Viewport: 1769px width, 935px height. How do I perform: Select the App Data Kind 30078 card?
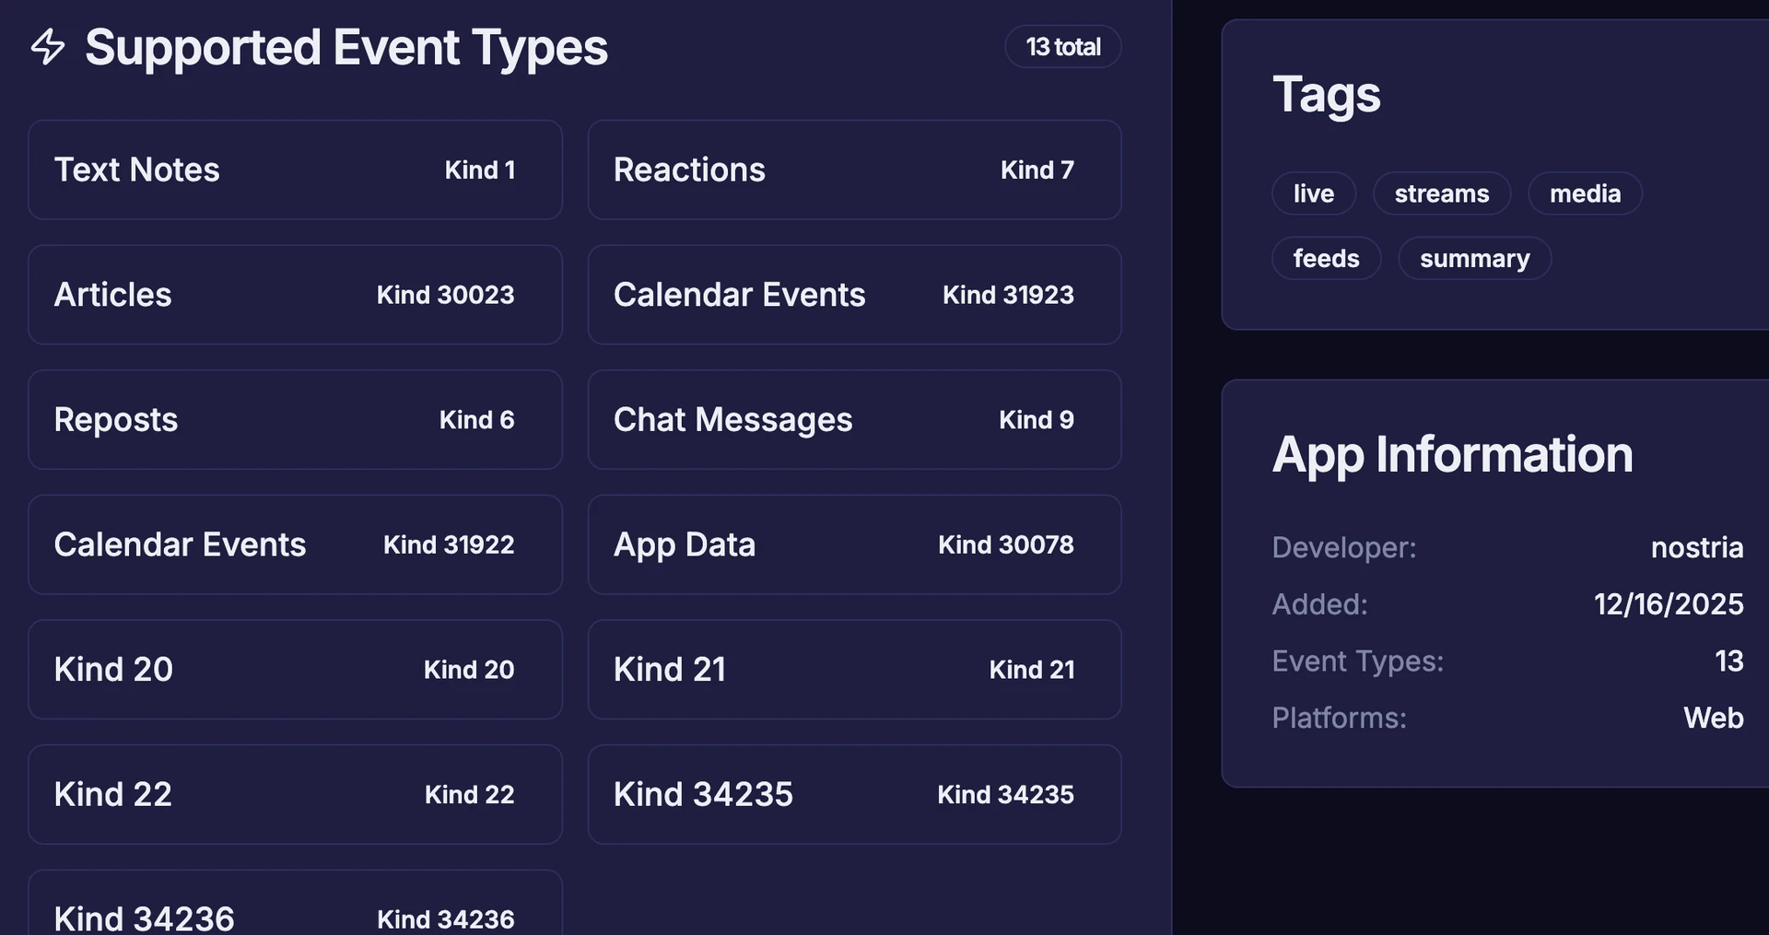[854, 544]
